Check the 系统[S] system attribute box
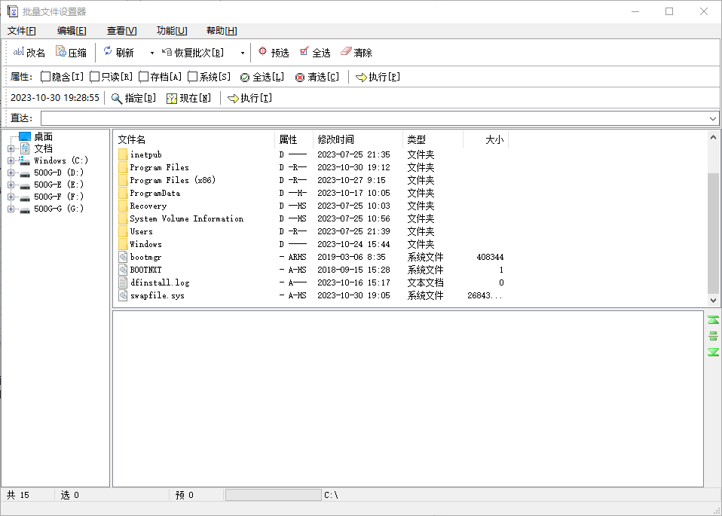 (193, 77)
